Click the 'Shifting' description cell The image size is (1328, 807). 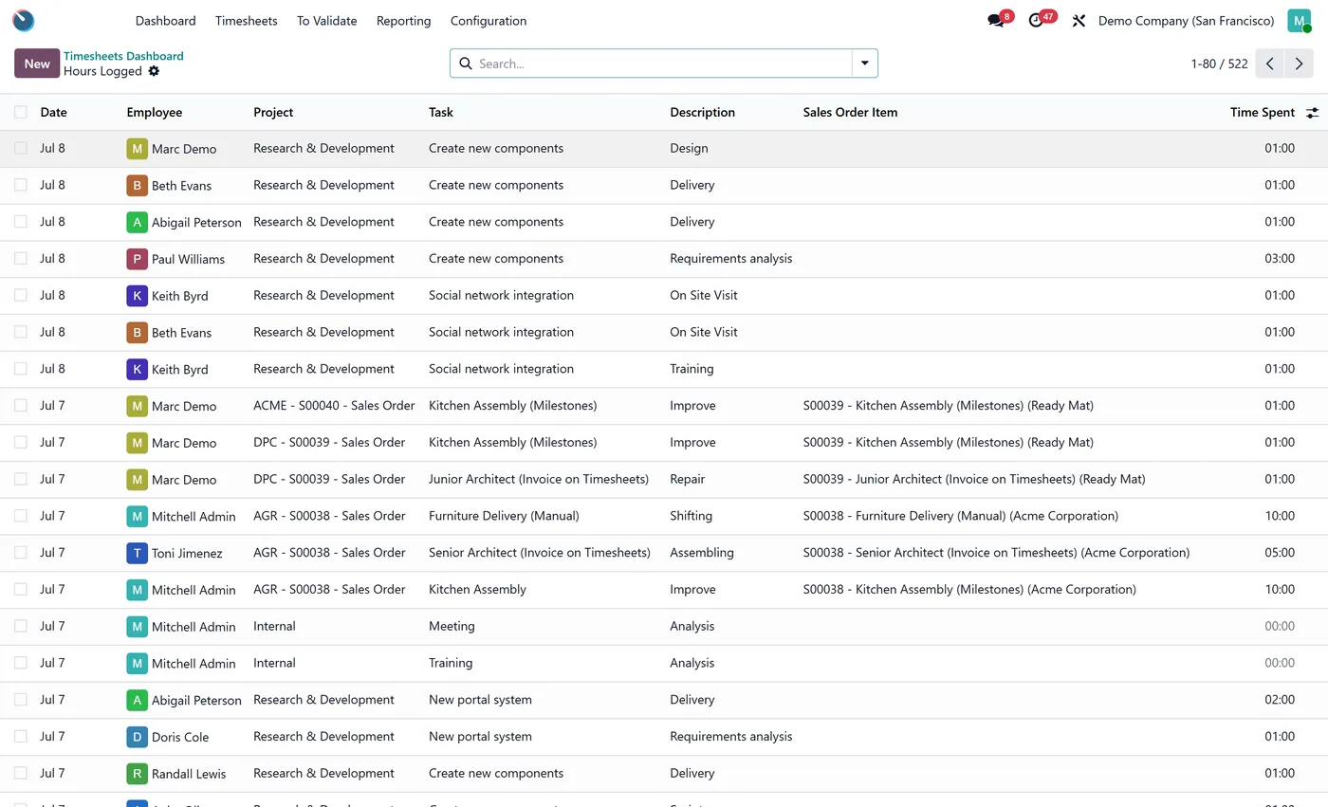pyautogui.click(x=691, y=516)
